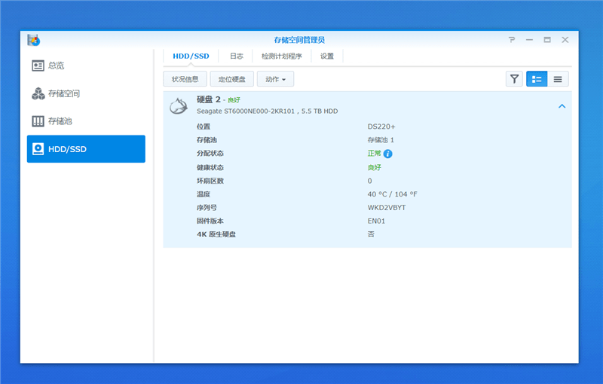Switch to the HDD/SSD tab

pyautogui.click(x=191, y=56)
